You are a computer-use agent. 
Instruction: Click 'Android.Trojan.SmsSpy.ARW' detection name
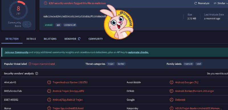pyautogui.click(x=68, y=91)
